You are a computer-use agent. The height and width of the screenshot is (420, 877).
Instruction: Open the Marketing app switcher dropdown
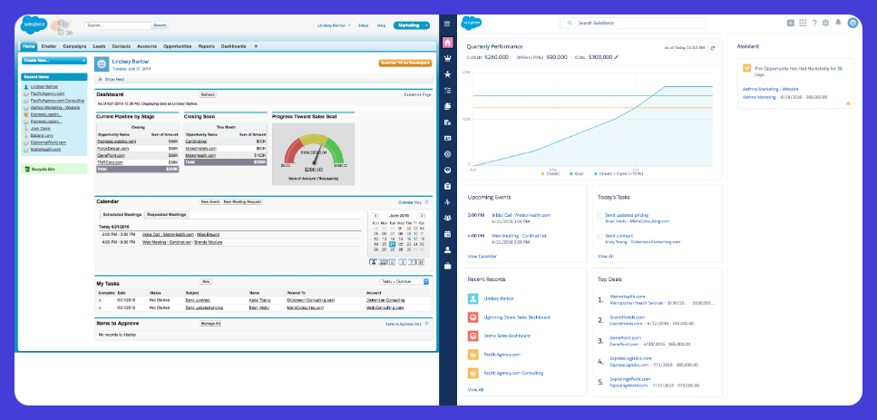pyautogui.click(x=412, y=25)
